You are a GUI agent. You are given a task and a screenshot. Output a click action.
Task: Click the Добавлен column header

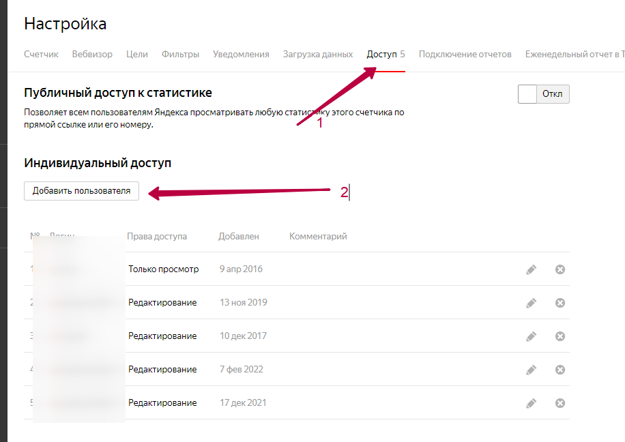click(238, 236)
